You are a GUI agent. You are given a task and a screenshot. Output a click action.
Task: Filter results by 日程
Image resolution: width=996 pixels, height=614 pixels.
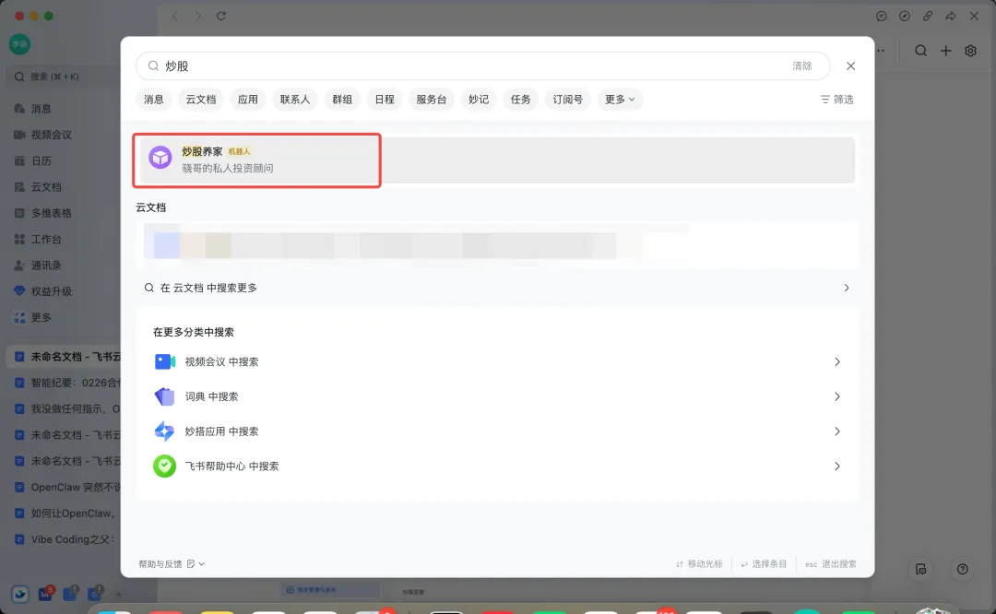385,99
